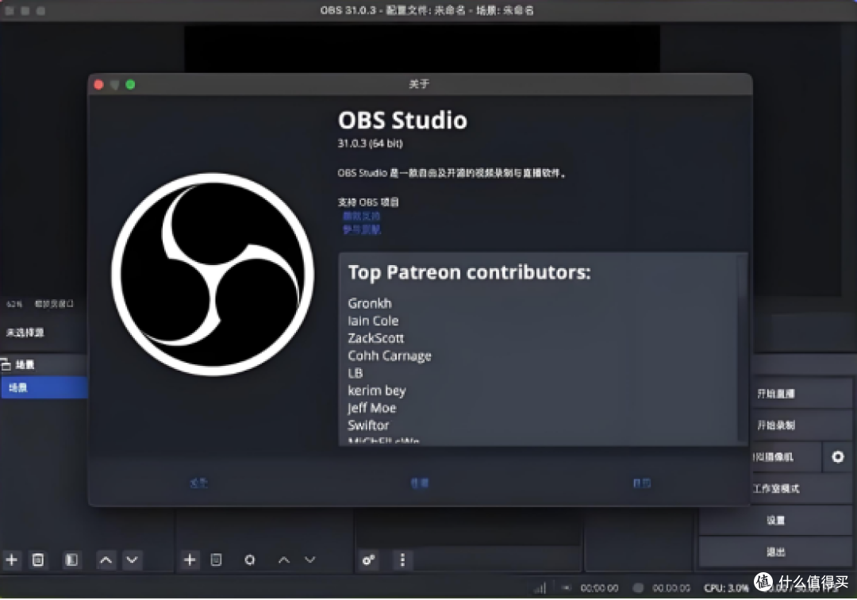Click the network signal status bar icon
The width and height of the screenshot is (857, 600).
(540, 588)
